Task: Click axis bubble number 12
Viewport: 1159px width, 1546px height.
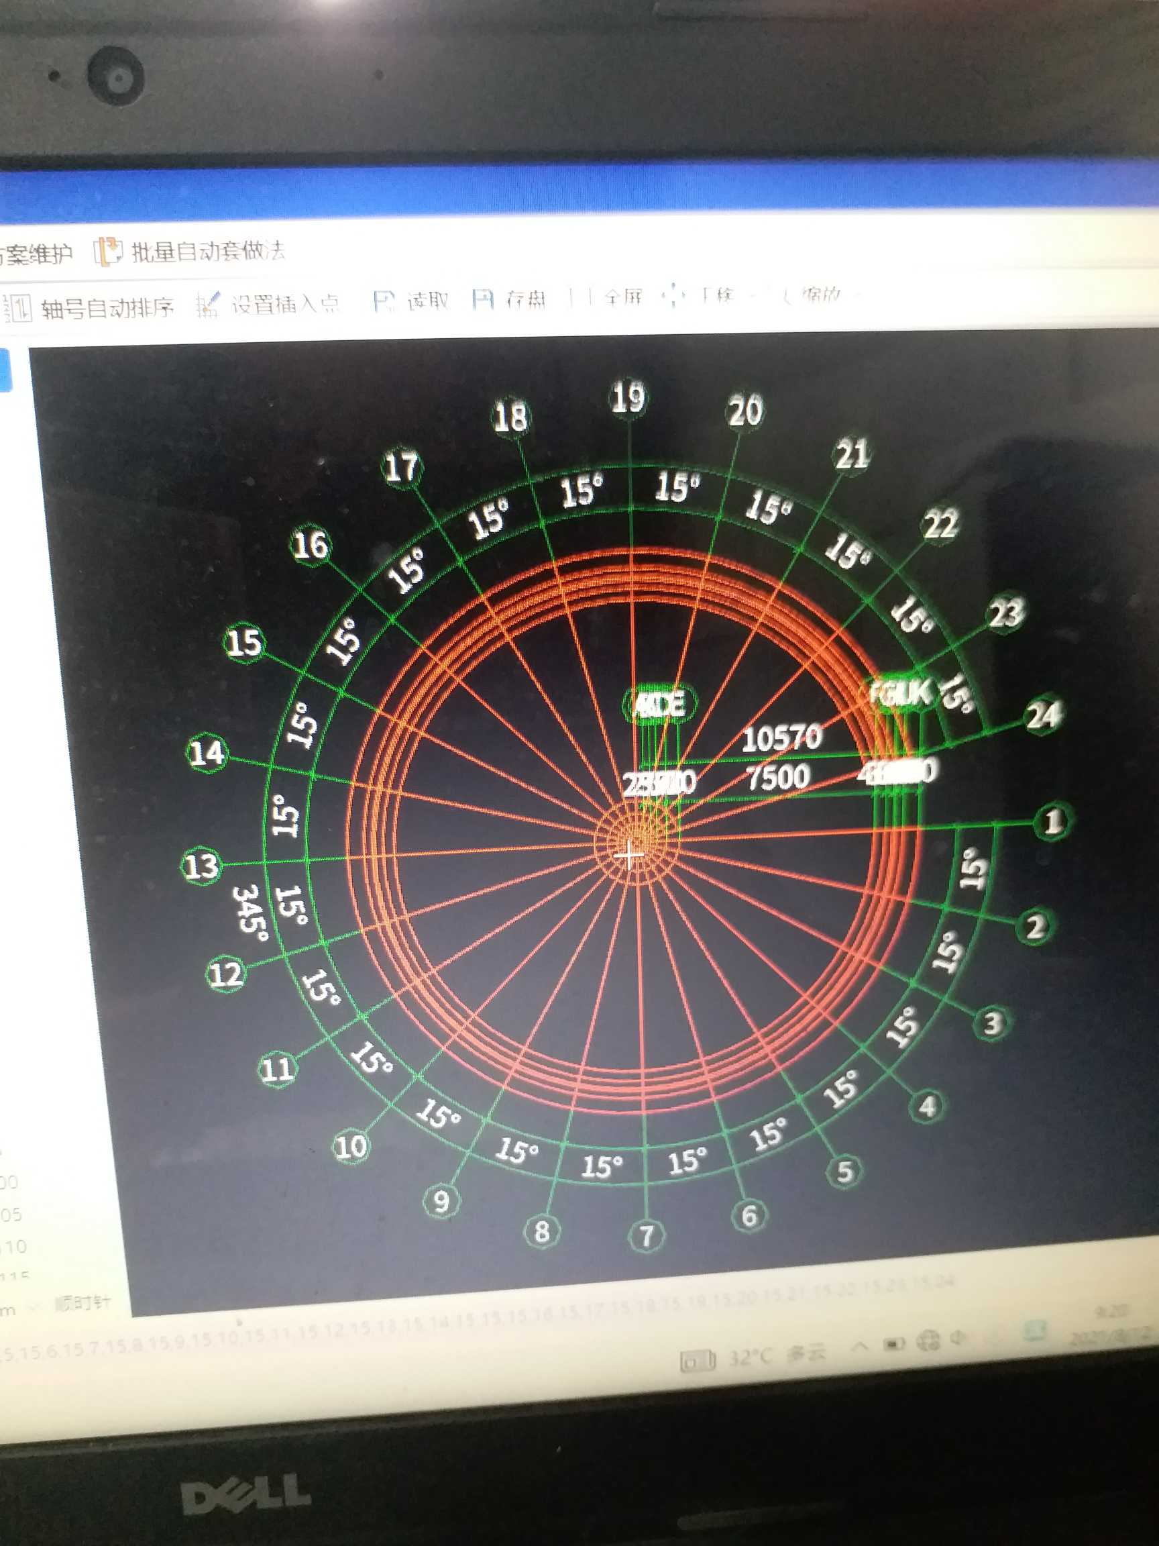Action: pos(226,974)
